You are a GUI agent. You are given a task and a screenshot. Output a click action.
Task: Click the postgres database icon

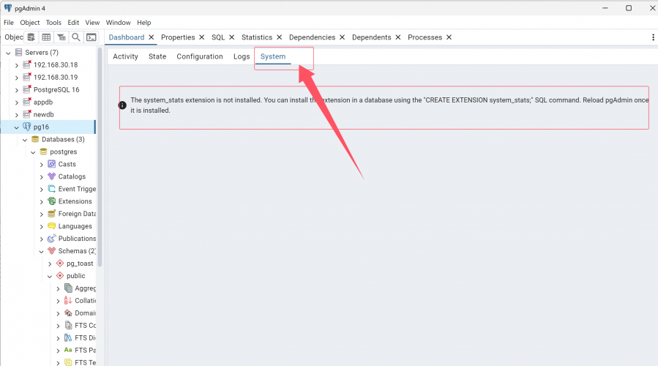click(43, 152)
